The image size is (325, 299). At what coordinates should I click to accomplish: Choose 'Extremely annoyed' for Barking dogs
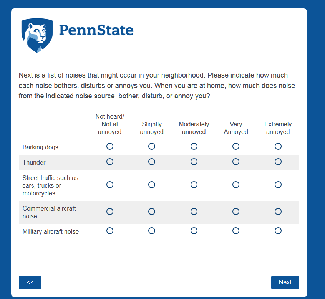(x=278, y=146)
